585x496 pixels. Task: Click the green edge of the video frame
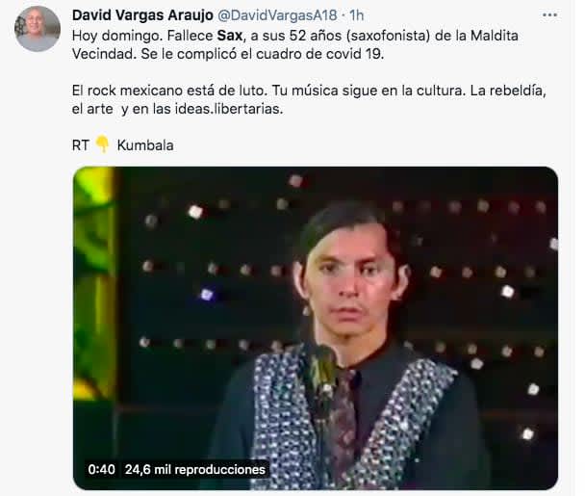point(93,284)
